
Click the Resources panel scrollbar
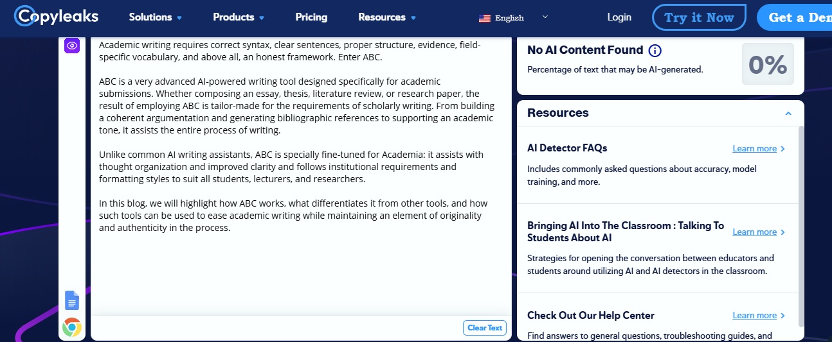[801, 226]
